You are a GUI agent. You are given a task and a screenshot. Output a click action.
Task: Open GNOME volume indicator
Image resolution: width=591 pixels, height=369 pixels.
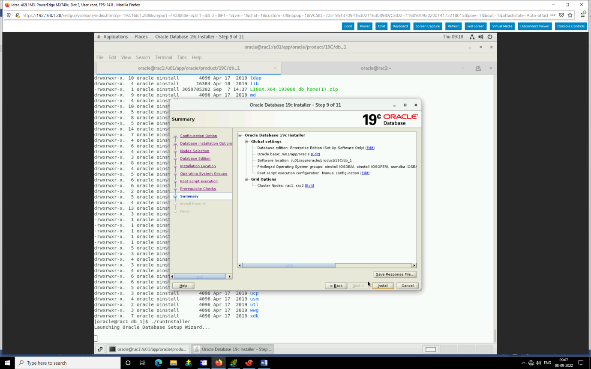pos(481,37)
